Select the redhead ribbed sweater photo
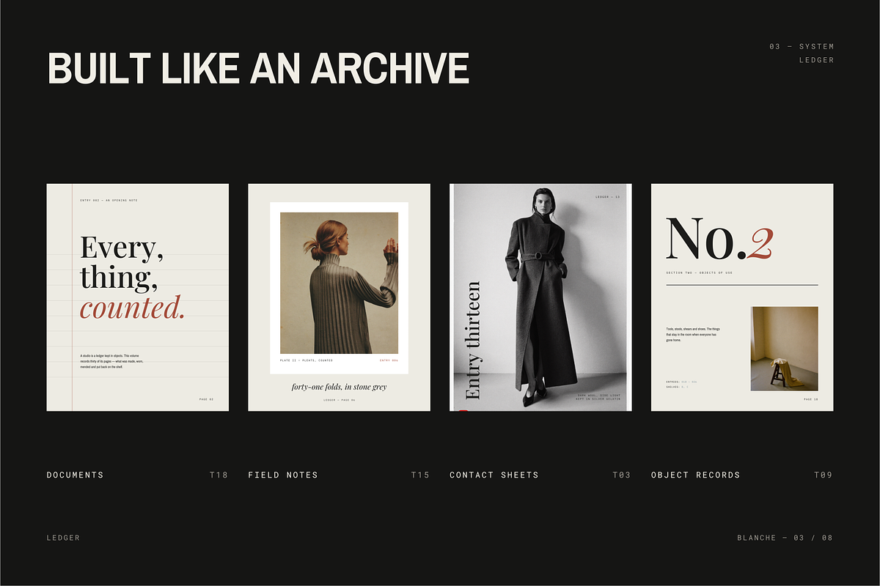Viewport: 880px width, 586px height. tap(339, 283)
